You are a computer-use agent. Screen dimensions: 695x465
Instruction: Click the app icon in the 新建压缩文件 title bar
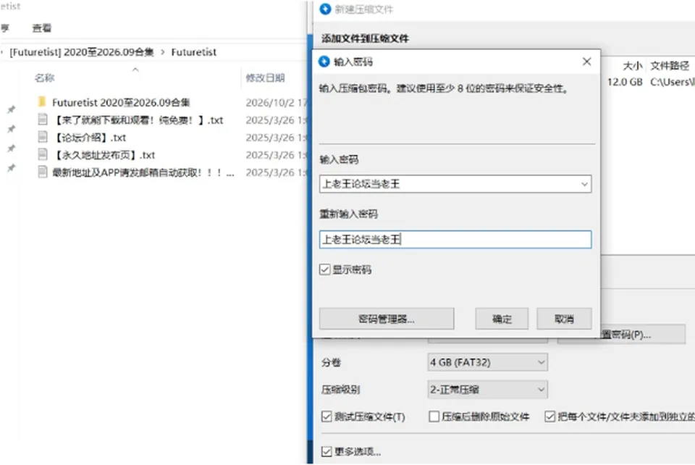(x=325, y=9)
